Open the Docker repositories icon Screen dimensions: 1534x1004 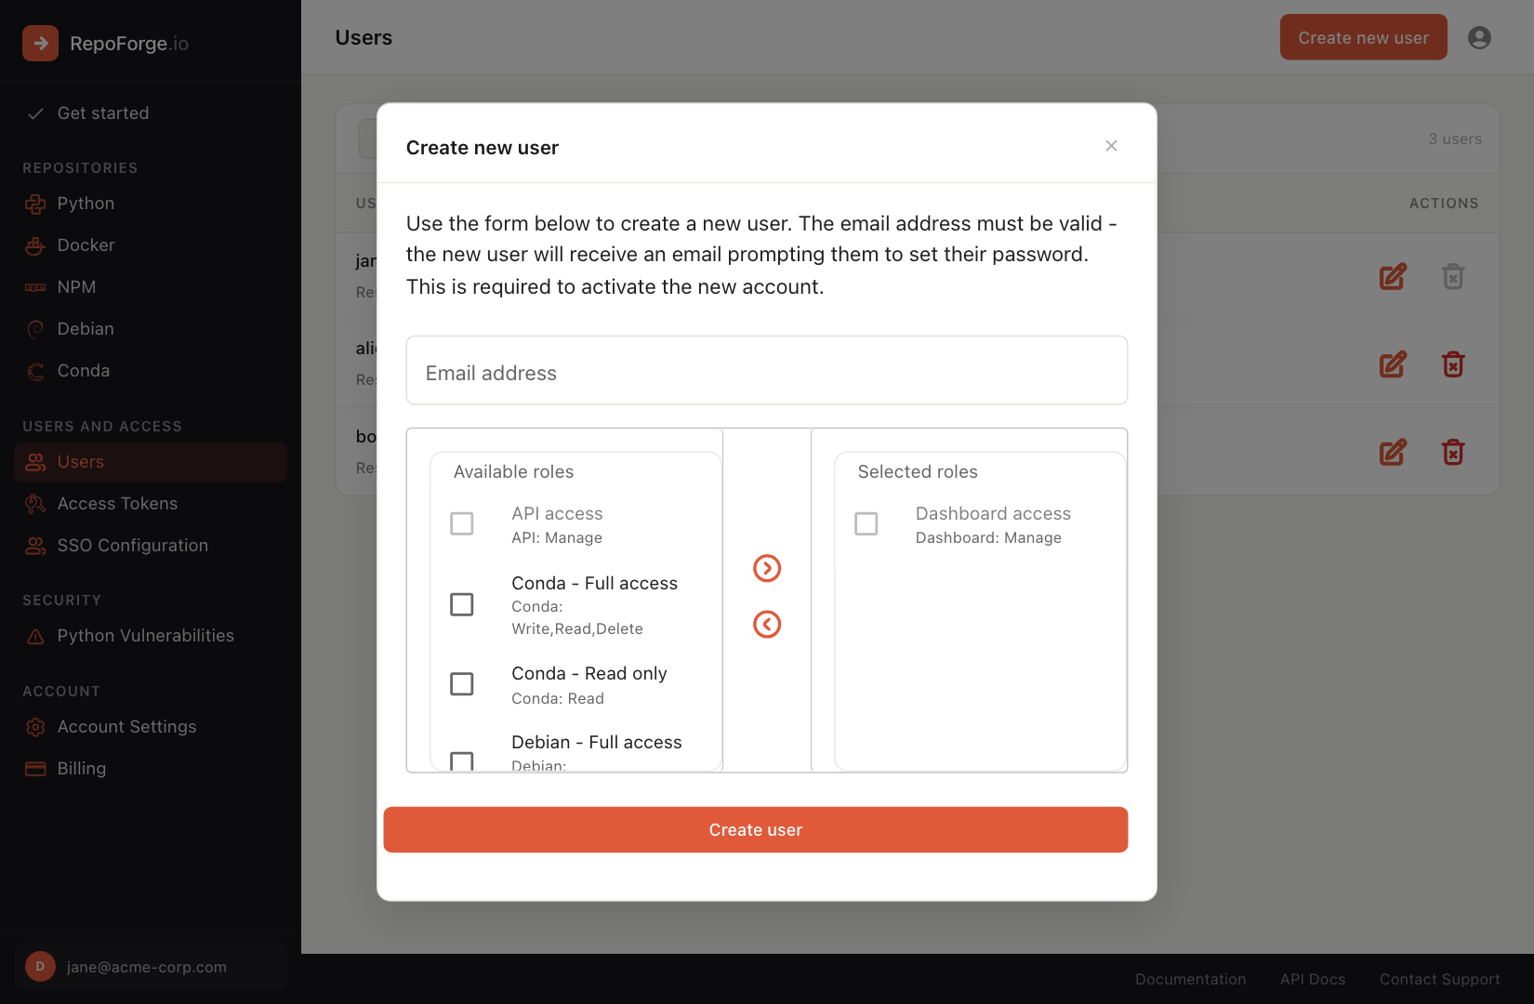35,245
